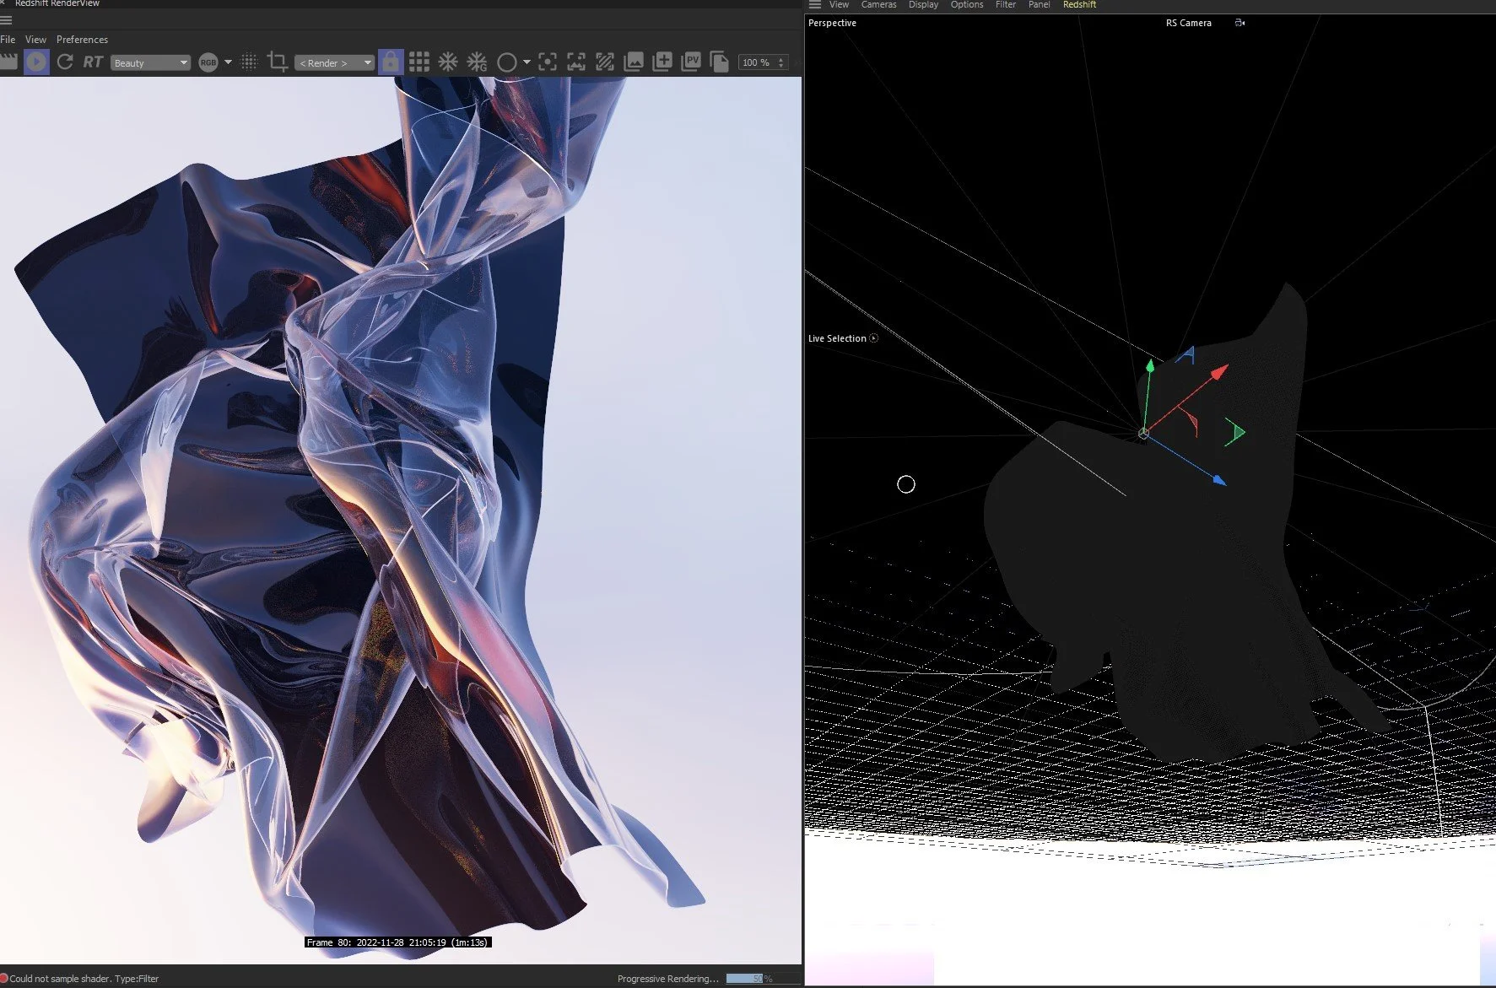This screenshot has width=1496, height=988.
Task: Click the snowflake freeze tessellation icon
Action: [448, 62]
